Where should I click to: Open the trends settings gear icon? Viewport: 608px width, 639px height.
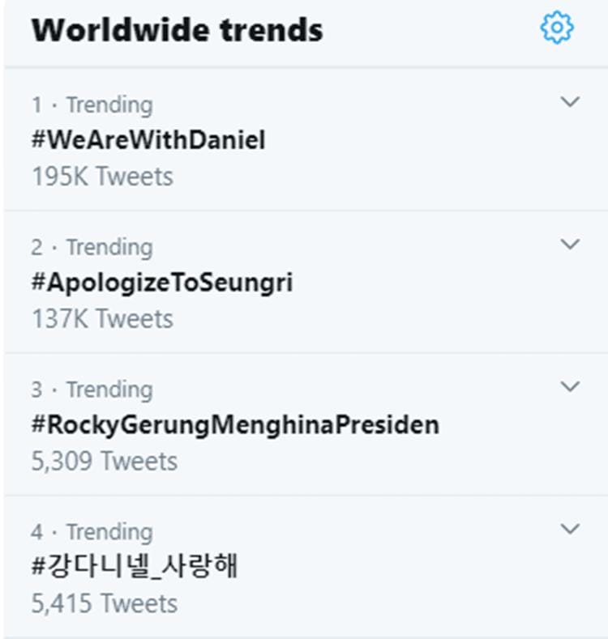coord(557,29)
